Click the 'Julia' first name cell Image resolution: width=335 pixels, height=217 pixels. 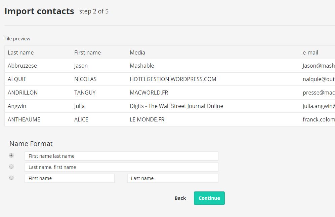pos(79,106)
